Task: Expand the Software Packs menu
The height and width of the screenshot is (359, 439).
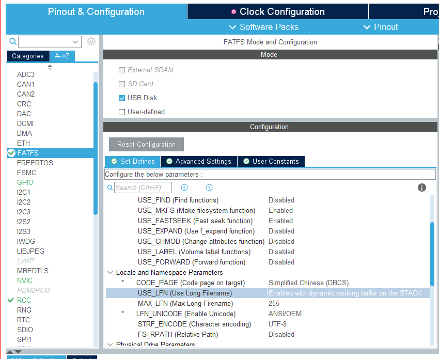Action: pyautogui.click(x=264, y=27)
